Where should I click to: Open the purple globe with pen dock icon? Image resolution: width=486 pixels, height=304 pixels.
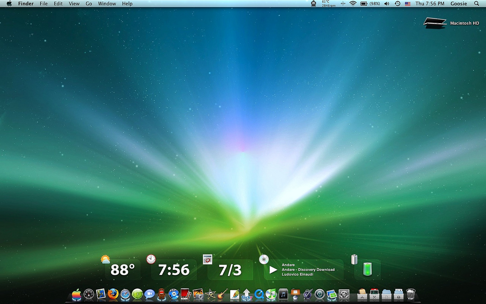(308, 294)
